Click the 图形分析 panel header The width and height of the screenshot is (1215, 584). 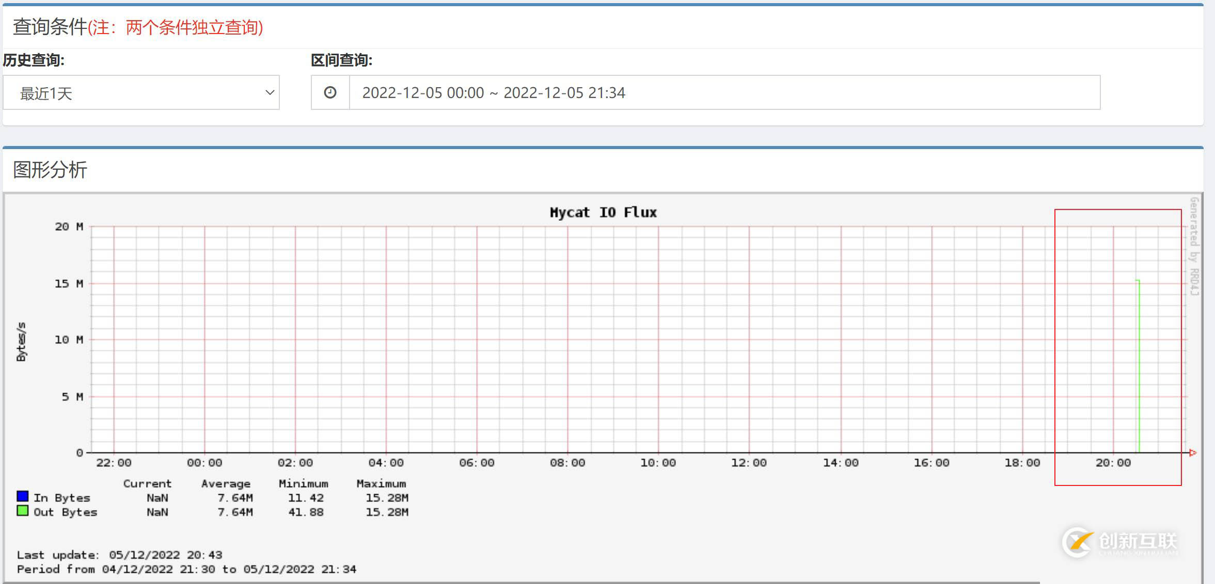(50, 170)
